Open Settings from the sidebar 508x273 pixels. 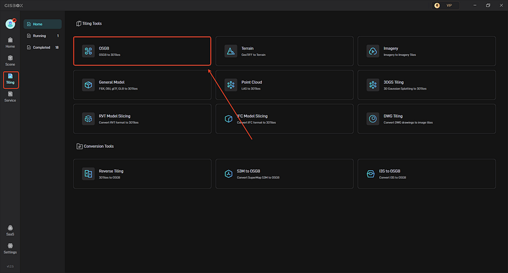(x=10, y=248)
